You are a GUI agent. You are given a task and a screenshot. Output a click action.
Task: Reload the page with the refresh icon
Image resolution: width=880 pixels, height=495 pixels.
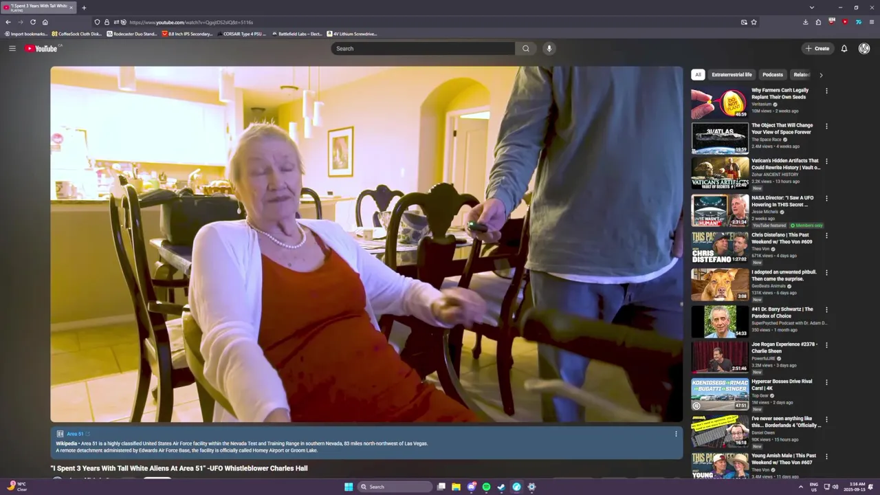coord(32,22)
